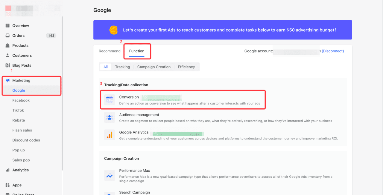Switch to the Function tab

(x=137, y=51)
